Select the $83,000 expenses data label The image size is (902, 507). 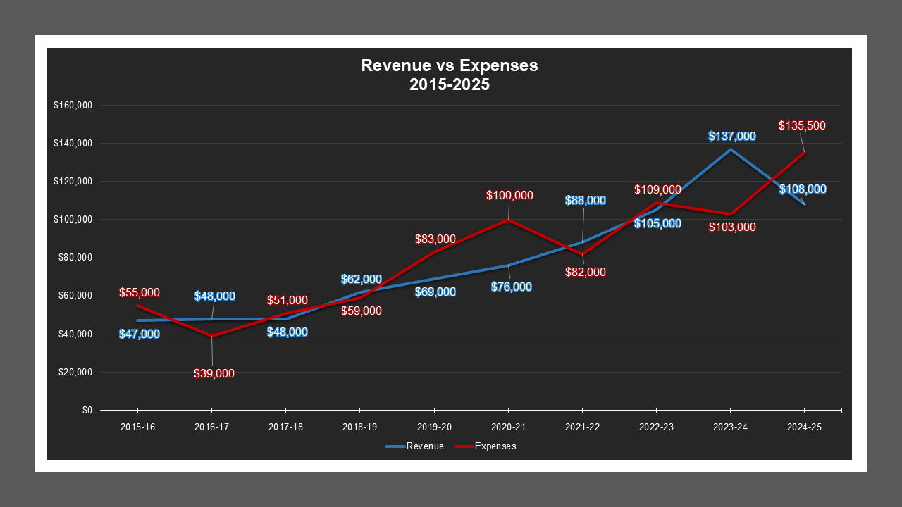(x=435, y=239)
